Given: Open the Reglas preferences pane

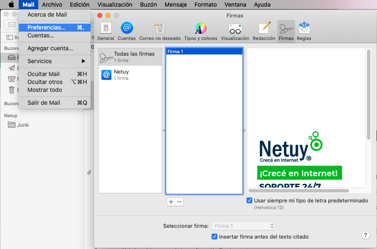Looking at the screenshot, I should pyautogui.click(x=304, y=31).
